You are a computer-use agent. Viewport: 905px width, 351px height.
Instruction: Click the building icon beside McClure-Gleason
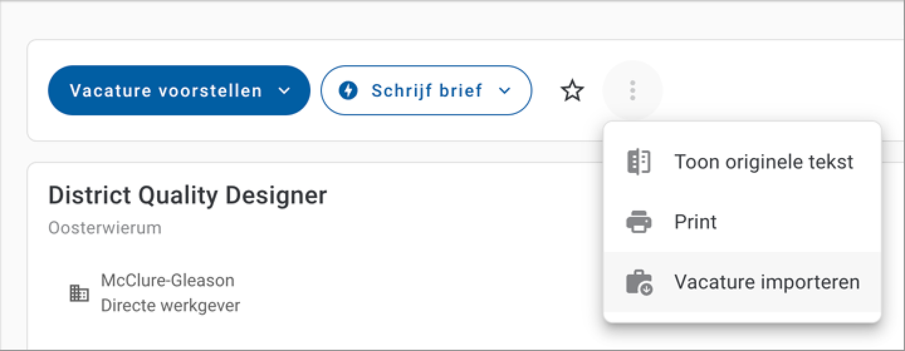(79, 294)
